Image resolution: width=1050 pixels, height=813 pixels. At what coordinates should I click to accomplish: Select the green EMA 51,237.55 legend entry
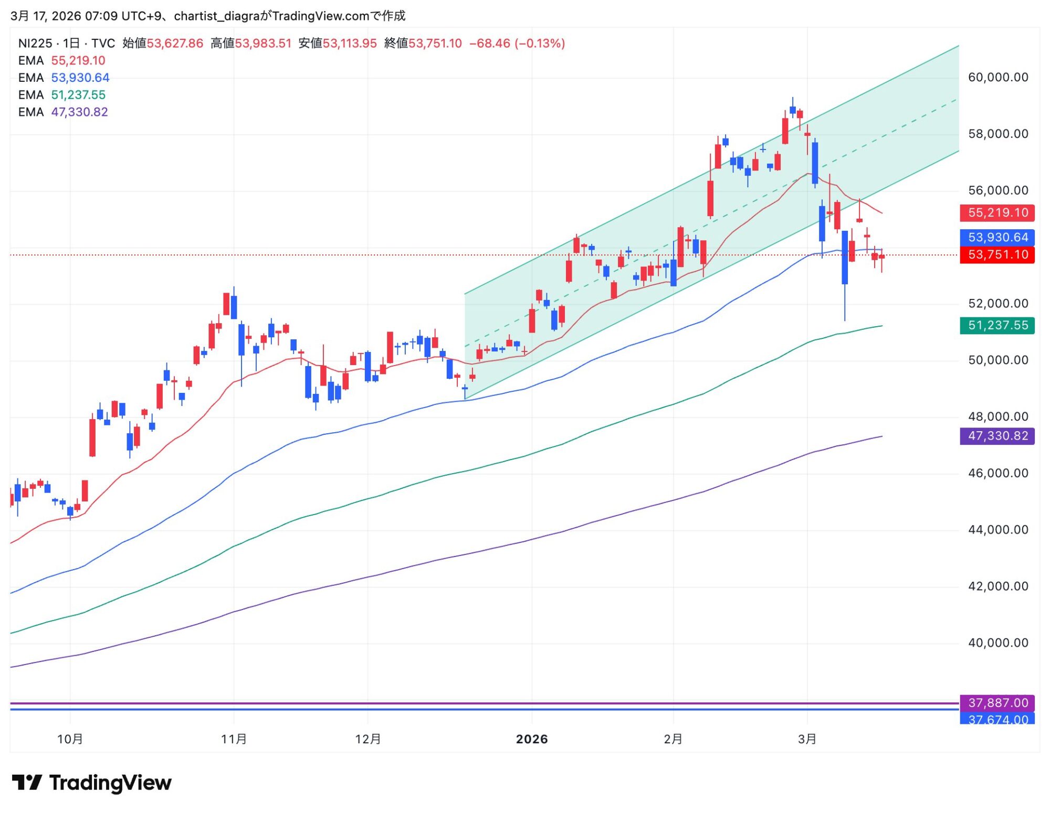(x=61, y=95)
